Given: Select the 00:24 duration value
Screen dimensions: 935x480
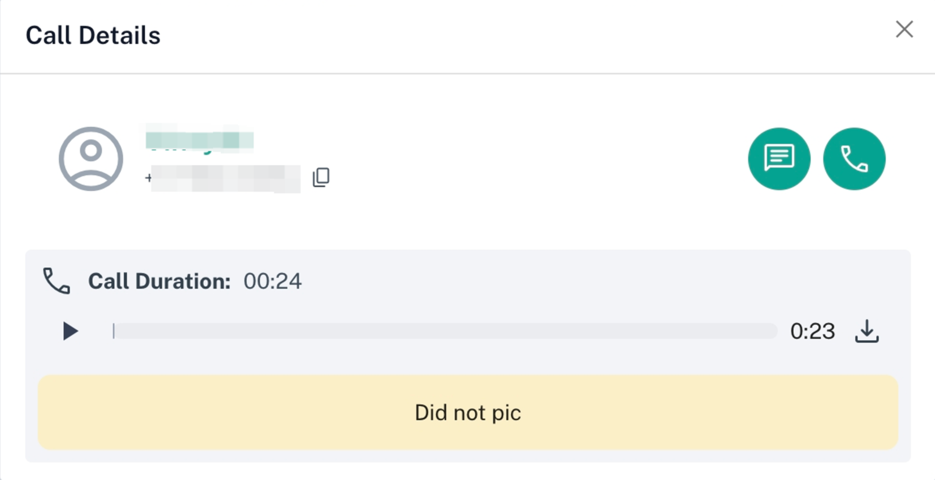Looking at the screenshot, I should click(x=272, y=281).
